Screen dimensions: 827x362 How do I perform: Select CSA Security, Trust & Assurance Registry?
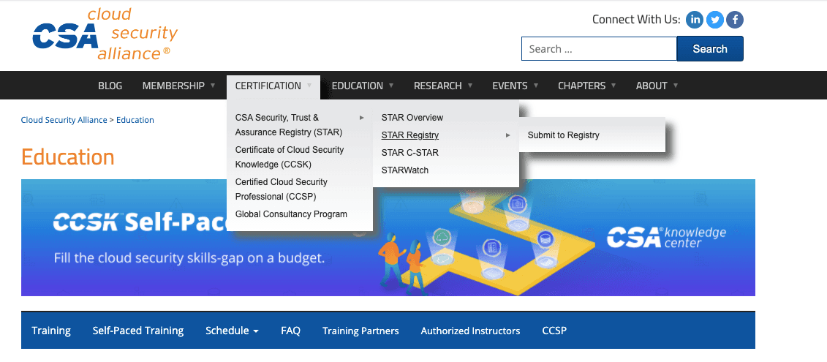289,125
